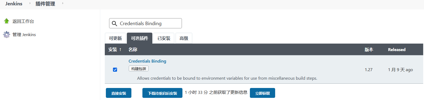Open 插件管理 breadcrumb link
Image resolution: width=424 pixels, height=100 pixels.
pyautogui.click(x=45, y=4)
